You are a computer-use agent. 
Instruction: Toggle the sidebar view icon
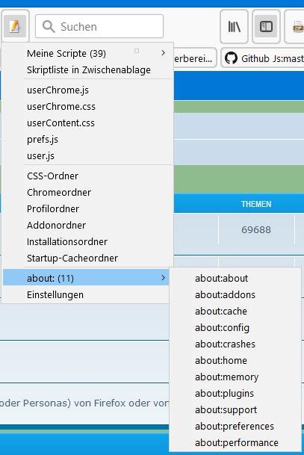pyautogui.click(x=266, y=26)
